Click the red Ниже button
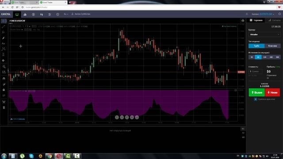This screenshot has width=283, height=159. [x=272, y=92]
